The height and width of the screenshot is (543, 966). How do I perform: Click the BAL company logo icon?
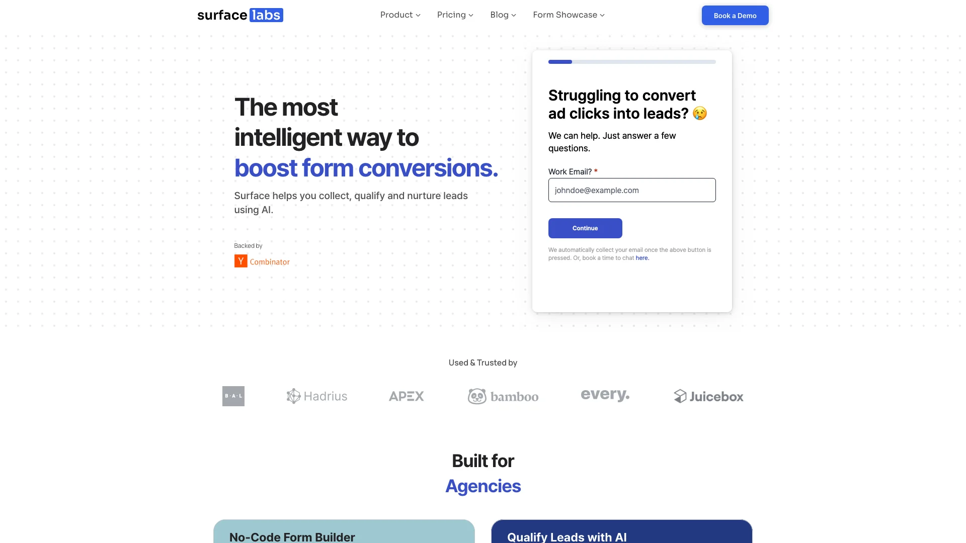pos(233,396)
